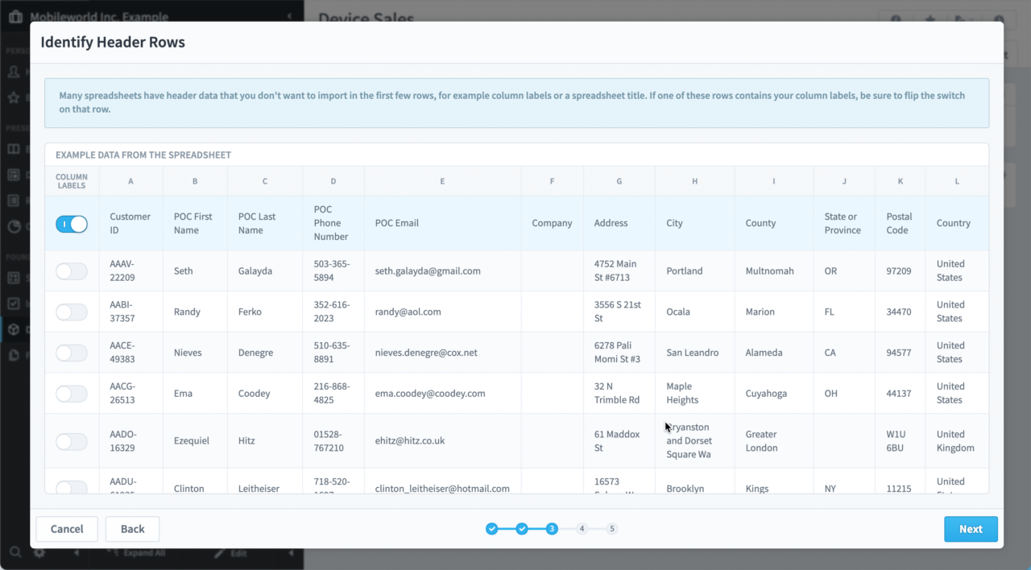
Task: Go to the first completed step checkmark
Action: 492,529
